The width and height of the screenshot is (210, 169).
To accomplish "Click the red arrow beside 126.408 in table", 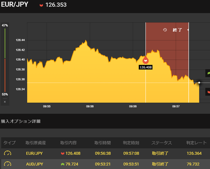I will pos(63,153).
